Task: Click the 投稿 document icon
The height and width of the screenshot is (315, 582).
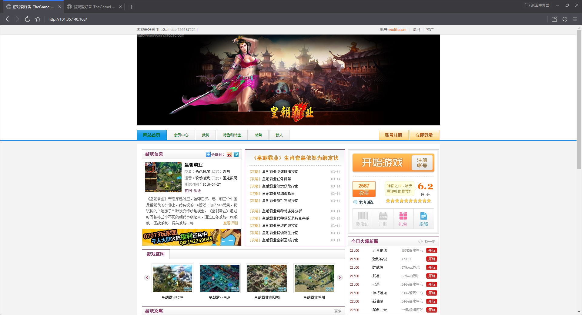Action: (x=423, y=219)
